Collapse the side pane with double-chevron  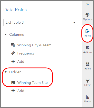coord(87,4)
